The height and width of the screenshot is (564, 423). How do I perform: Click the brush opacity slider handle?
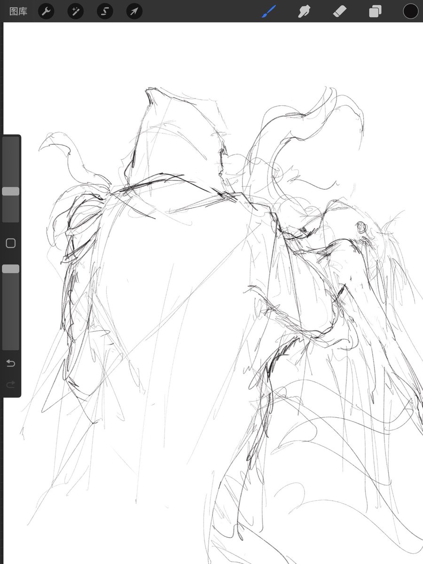[x=10, y=269]
